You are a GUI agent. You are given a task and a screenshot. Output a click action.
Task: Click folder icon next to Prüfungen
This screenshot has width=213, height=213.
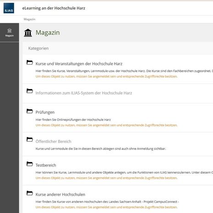point(30,111)
